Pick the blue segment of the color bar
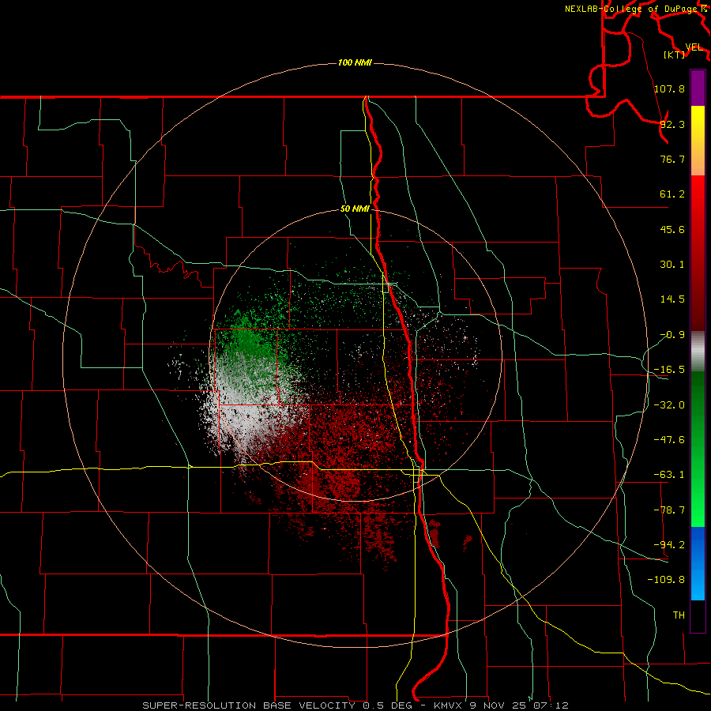The height and width of the screenshot is (711, 711). [x=698, y=563]
